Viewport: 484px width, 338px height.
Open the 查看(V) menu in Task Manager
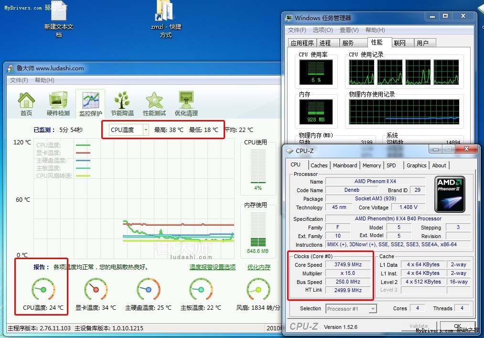coord(349,30)
